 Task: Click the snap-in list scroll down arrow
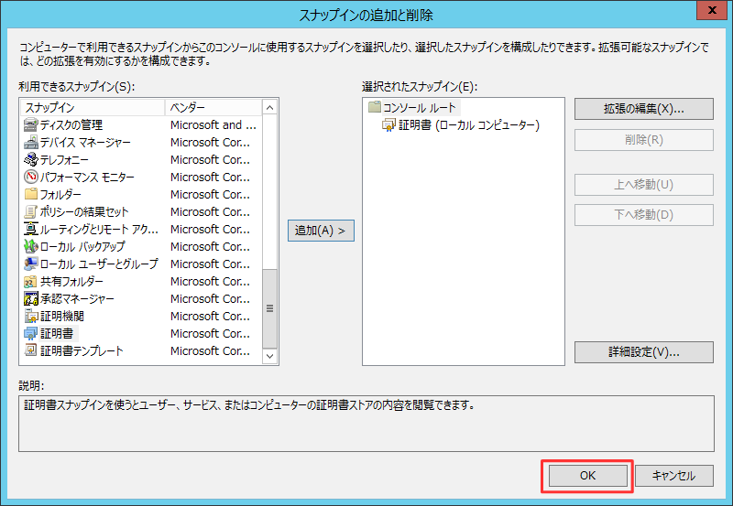point(269,356)
